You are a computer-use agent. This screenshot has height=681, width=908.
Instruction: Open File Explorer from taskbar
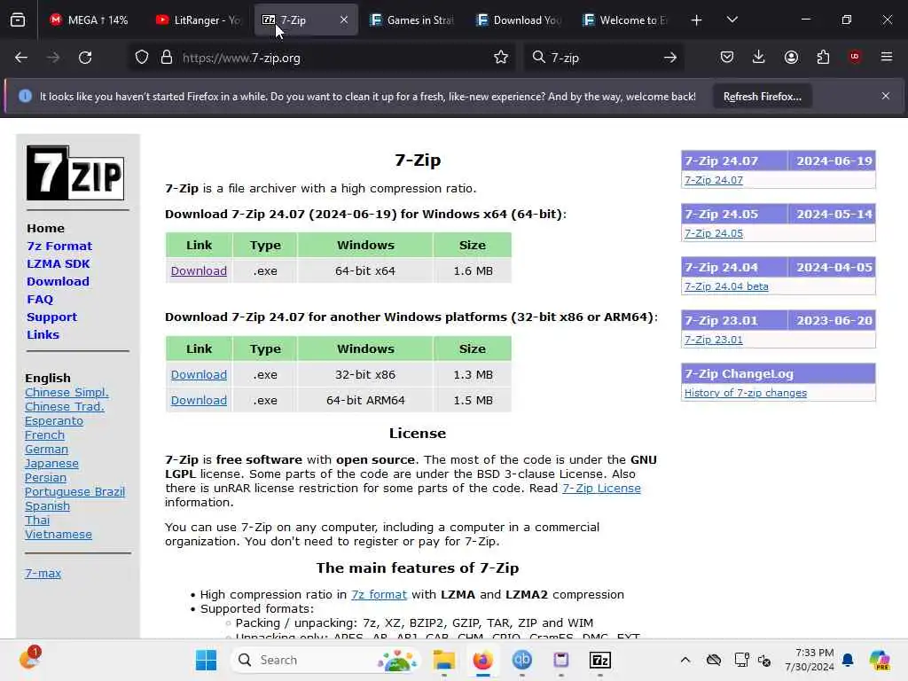444,660
